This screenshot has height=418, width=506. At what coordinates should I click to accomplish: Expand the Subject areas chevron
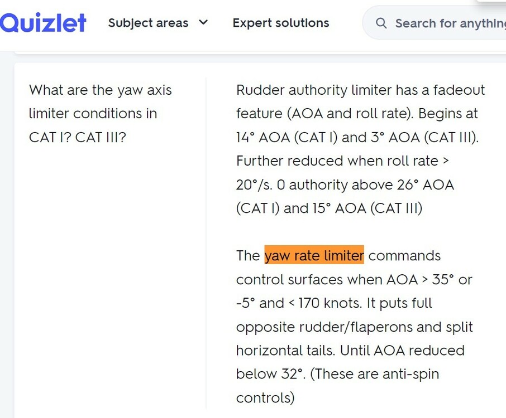coord(203,23)
